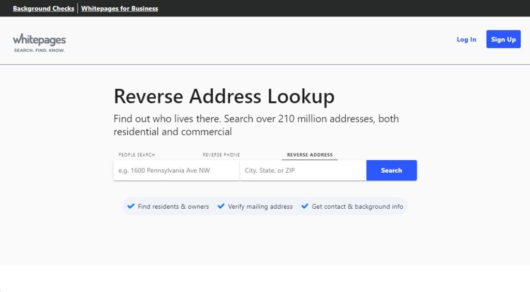Screen dimensions: 530x292
Task: Click checkmark beside Get contact & background info
Action: coord(304,206)
